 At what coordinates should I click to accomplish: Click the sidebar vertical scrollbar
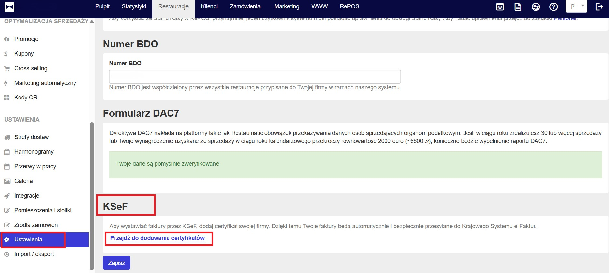click(x=92, y=195)
